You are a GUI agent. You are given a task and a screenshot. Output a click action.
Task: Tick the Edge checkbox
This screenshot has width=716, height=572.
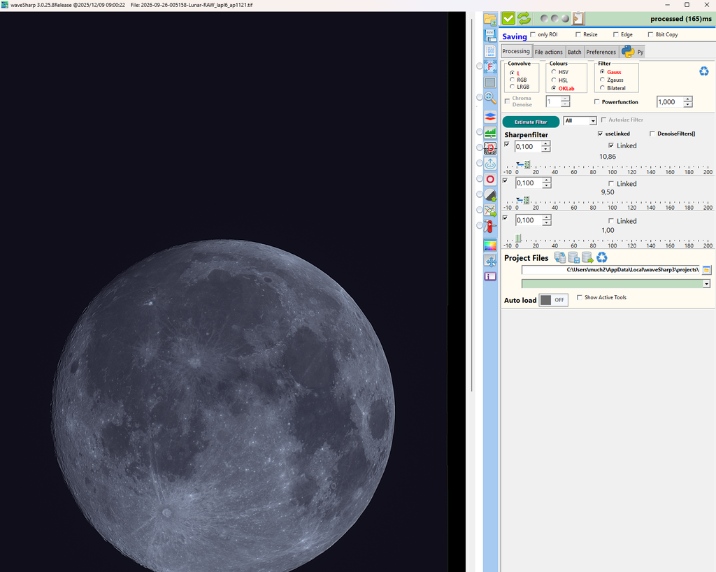pyautogui.click(x=615, y=34)
